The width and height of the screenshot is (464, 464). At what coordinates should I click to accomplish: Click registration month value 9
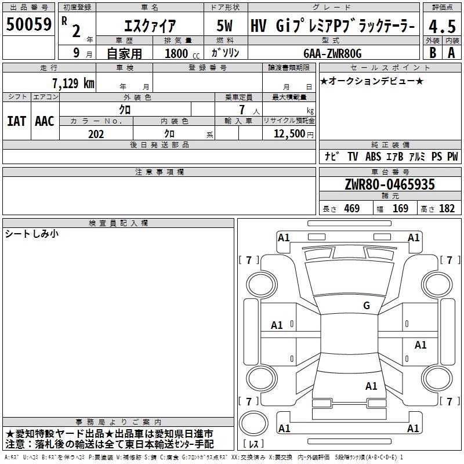pyautogui.click(x=77, y=53)
